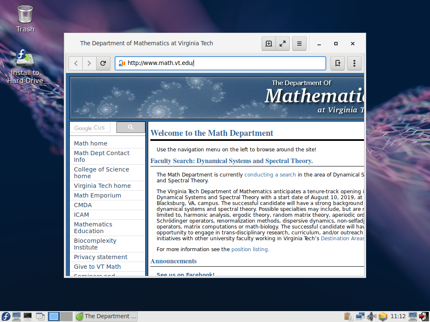430x322 pixels.
Task: Bookmark this page with the bookmark icon
Action: tap(338, 63)
